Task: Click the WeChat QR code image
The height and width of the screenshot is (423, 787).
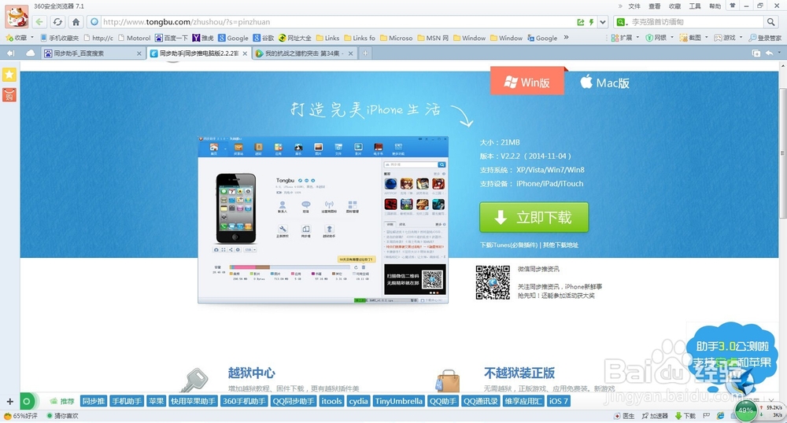Action: (x=493, y=283)
